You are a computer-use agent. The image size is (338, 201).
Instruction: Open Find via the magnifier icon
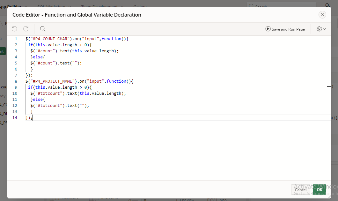coord(43,29)
